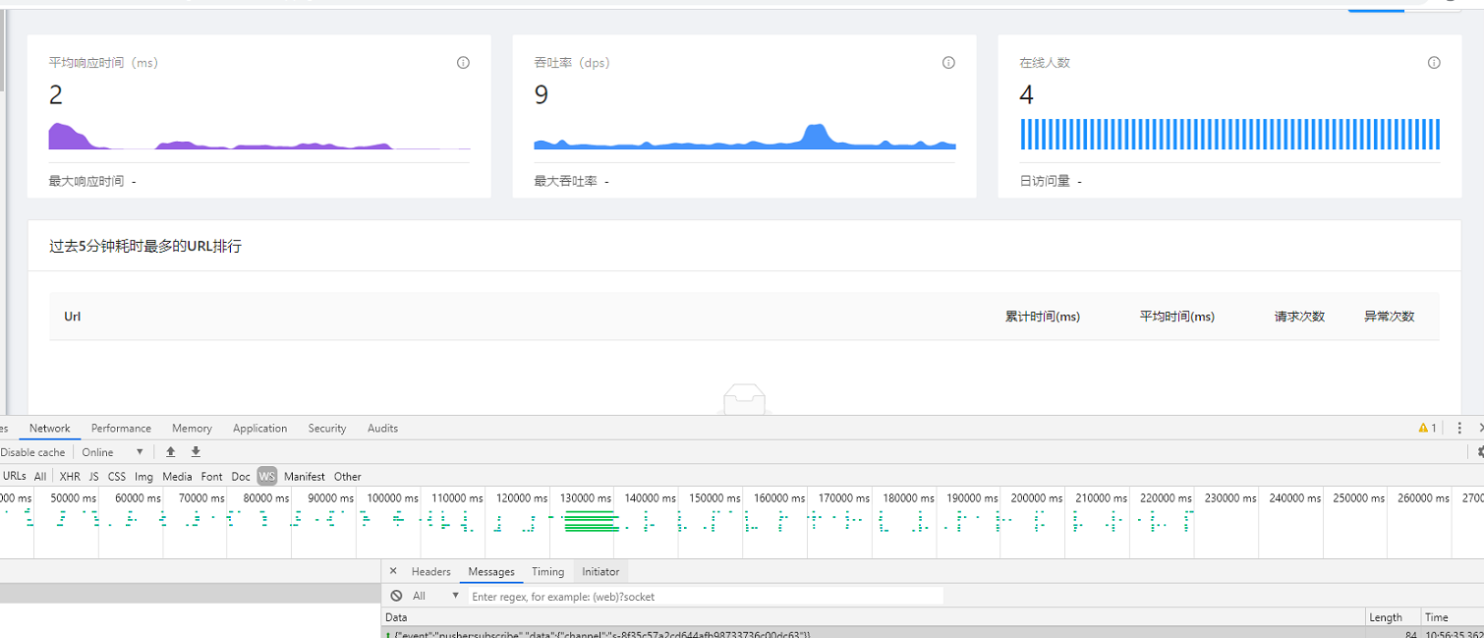Click the Export HAR download icon
Viewport: 1484px width, 638px height.
196,451
